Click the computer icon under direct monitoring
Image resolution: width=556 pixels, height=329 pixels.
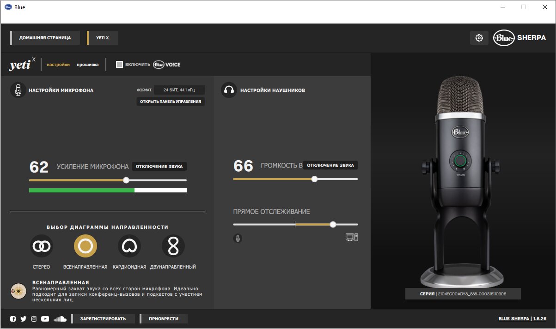(352, 238)
